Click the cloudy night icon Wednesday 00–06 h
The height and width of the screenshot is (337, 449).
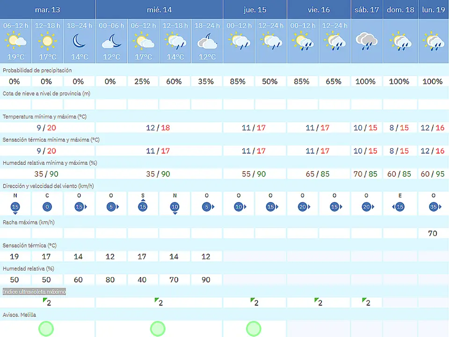pyautogui.click(x=111, y=41)
